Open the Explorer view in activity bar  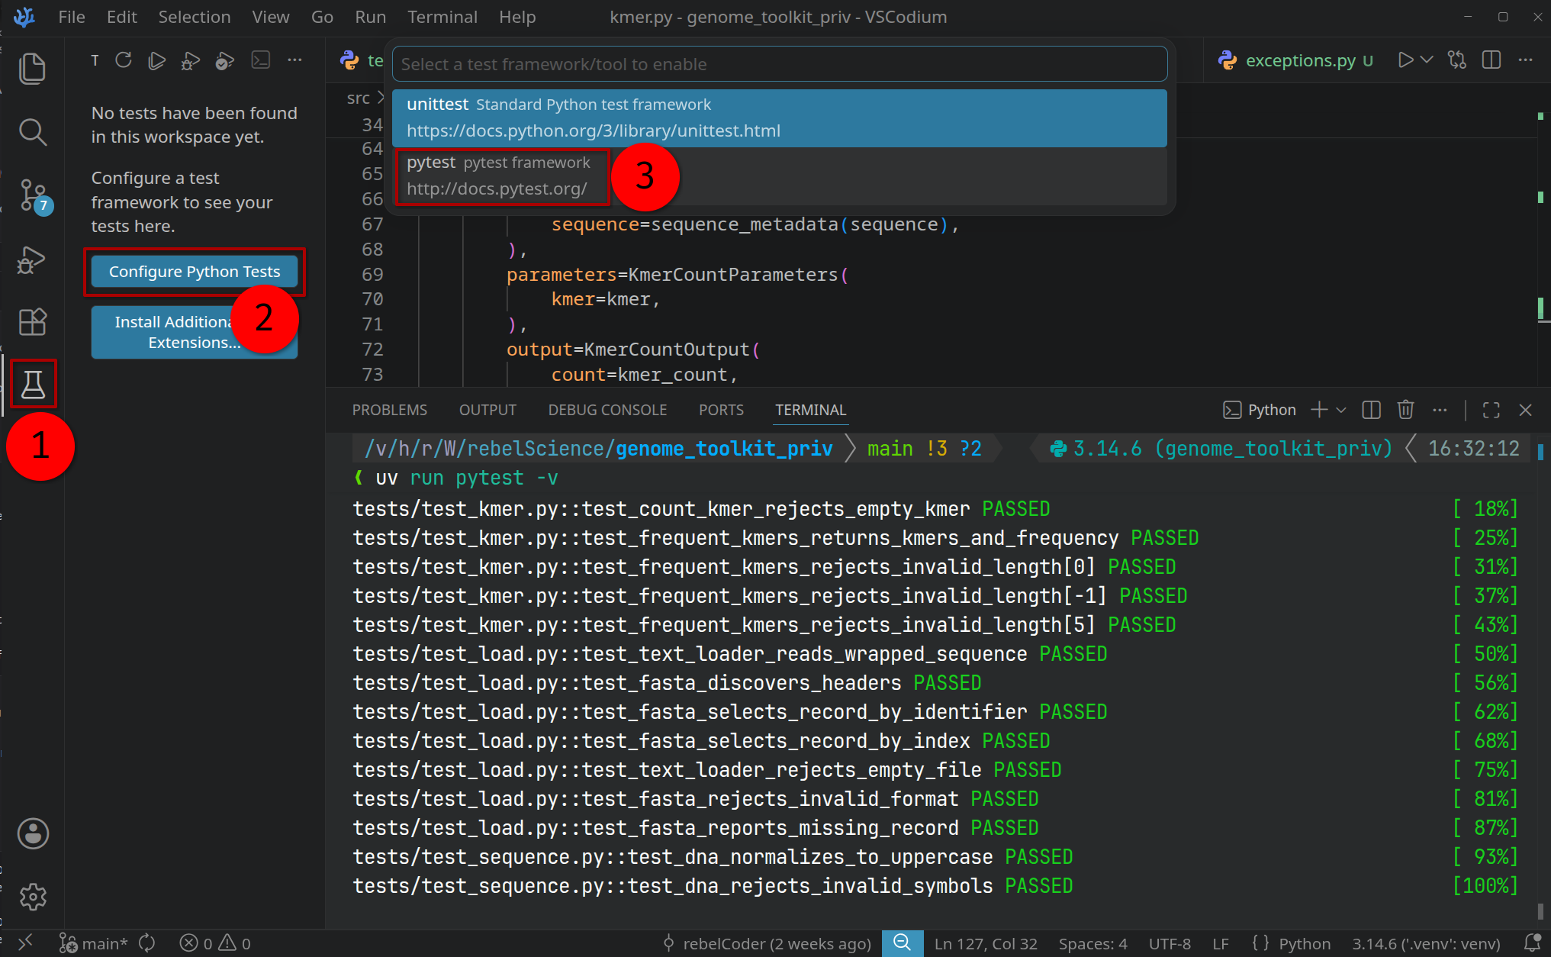[x=32, y=69]
